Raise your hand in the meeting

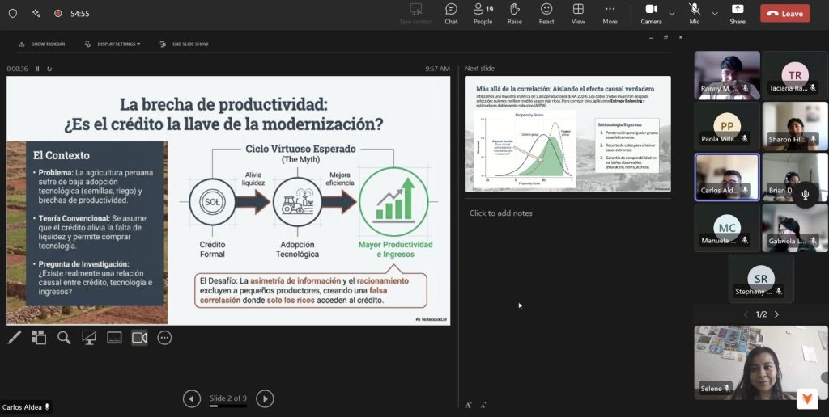point(515,13)
